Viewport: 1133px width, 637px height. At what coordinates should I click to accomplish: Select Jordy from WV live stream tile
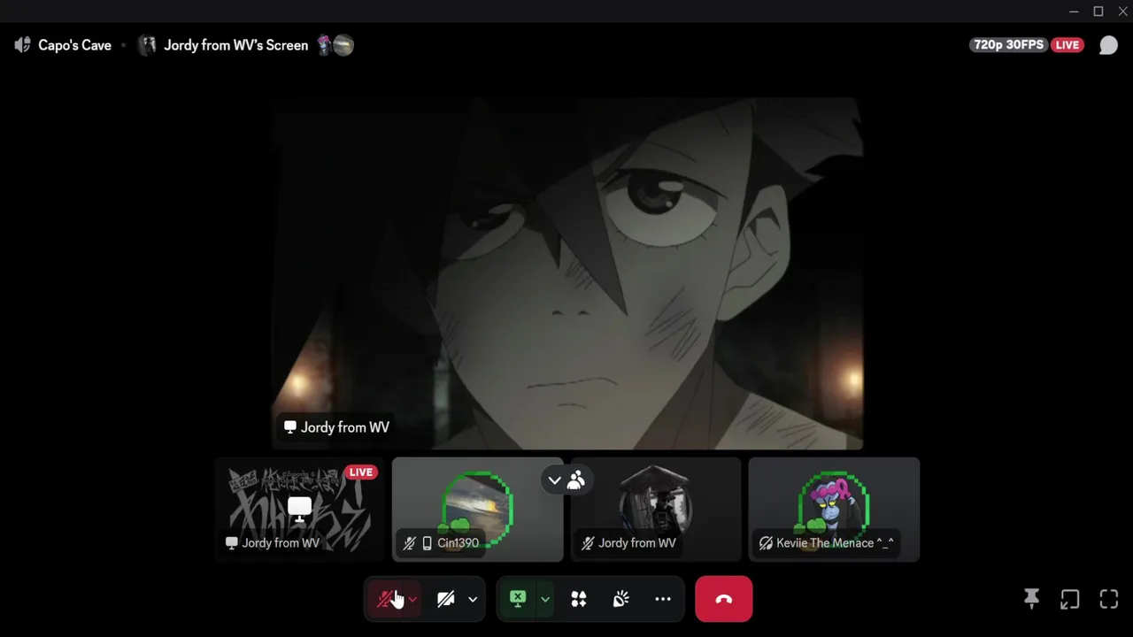point(299,510)
